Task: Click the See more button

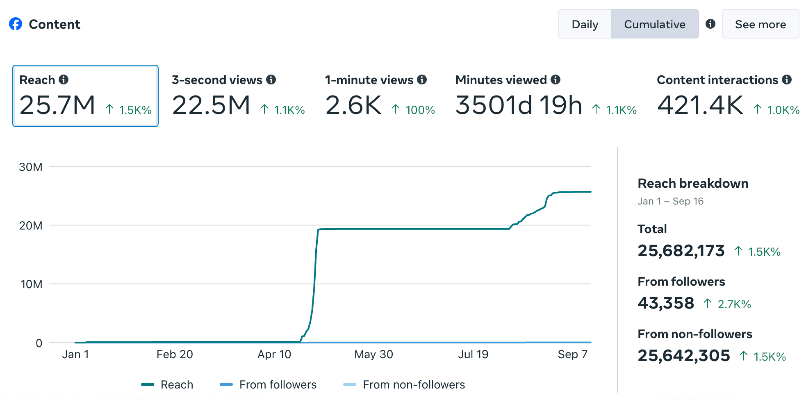Action: tap(760, 24)
